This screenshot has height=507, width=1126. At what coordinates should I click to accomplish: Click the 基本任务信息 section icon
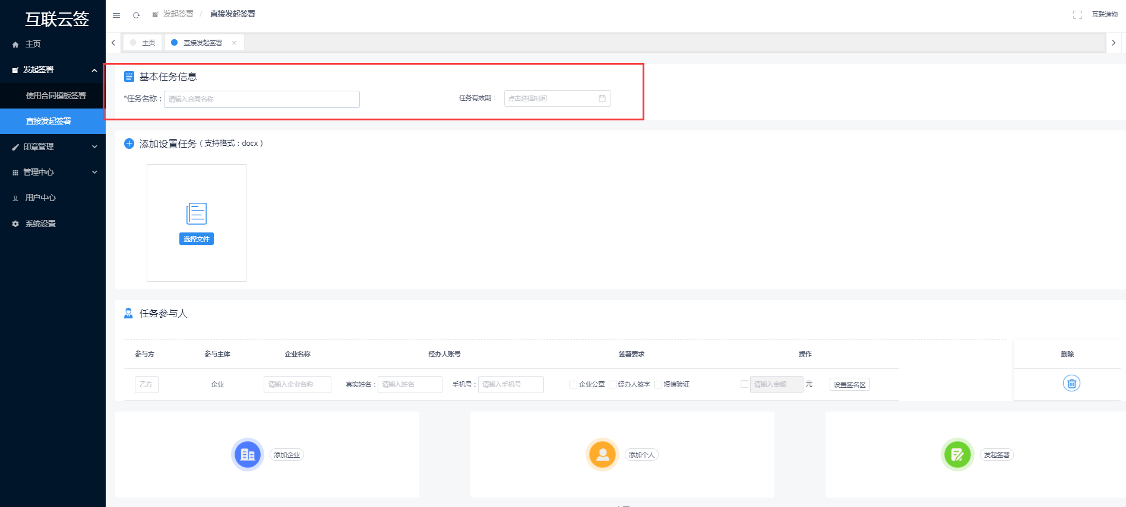point(129,76)
